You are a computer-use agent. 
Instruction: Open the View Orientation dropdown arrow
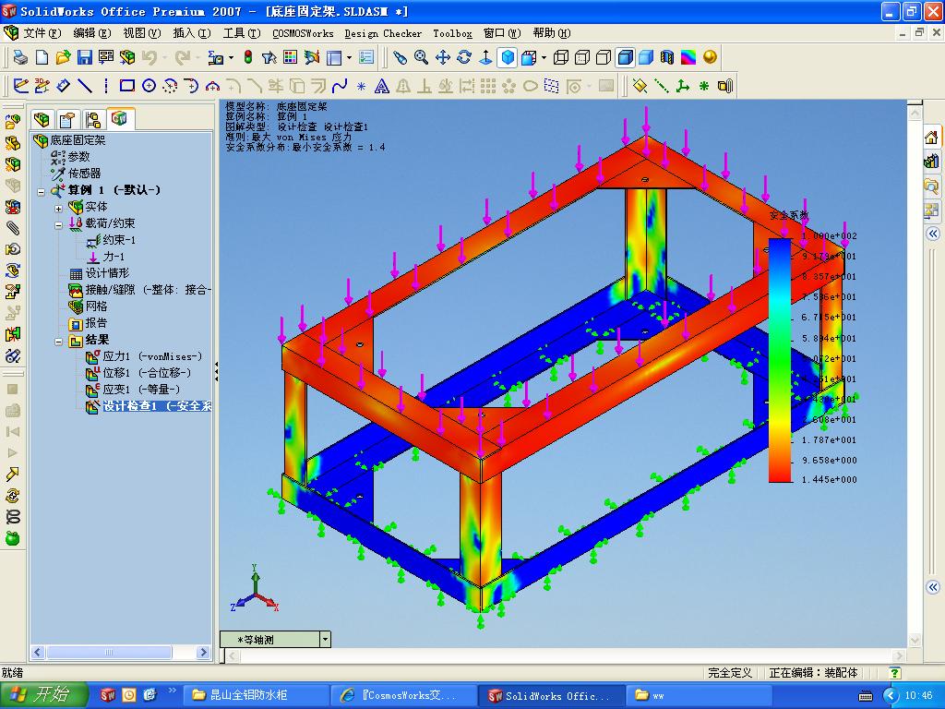click(543, 58)
